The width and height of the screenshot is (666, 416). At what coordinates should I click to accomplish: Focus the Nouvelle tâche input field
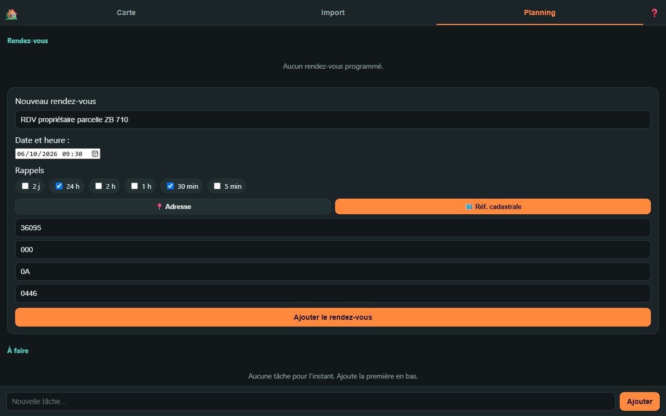[311, 401]
